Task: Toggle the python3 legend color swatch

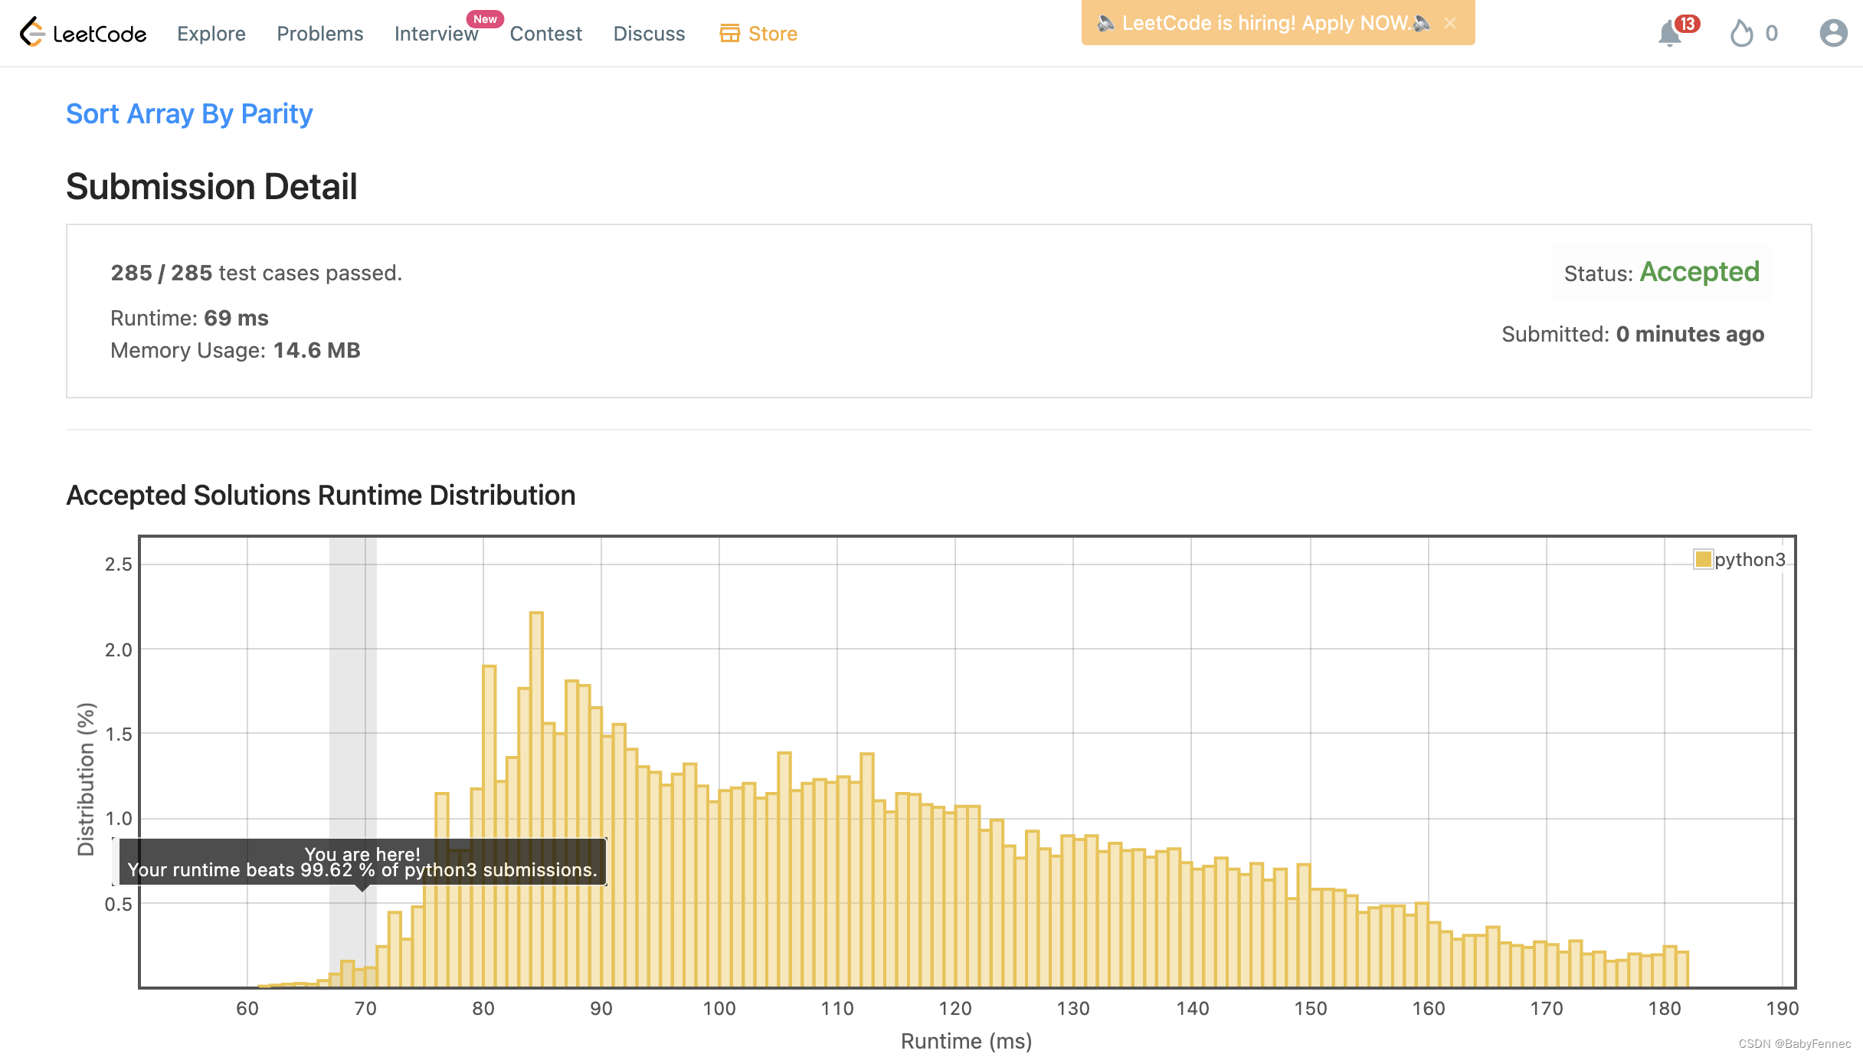Action: point(1703,559)
